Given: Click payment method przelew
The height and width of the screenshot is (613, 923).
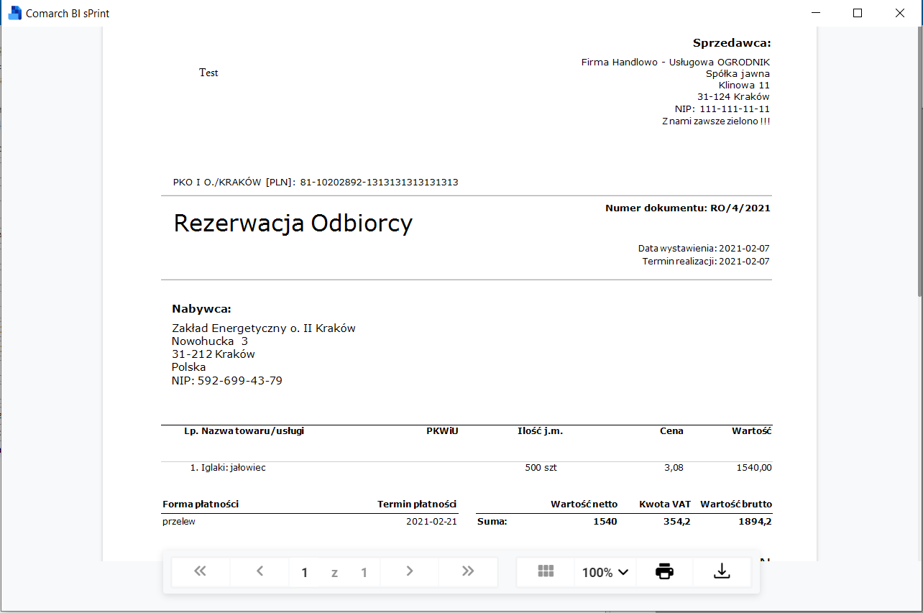Looking at the screenshot, I should pos(179,522).
